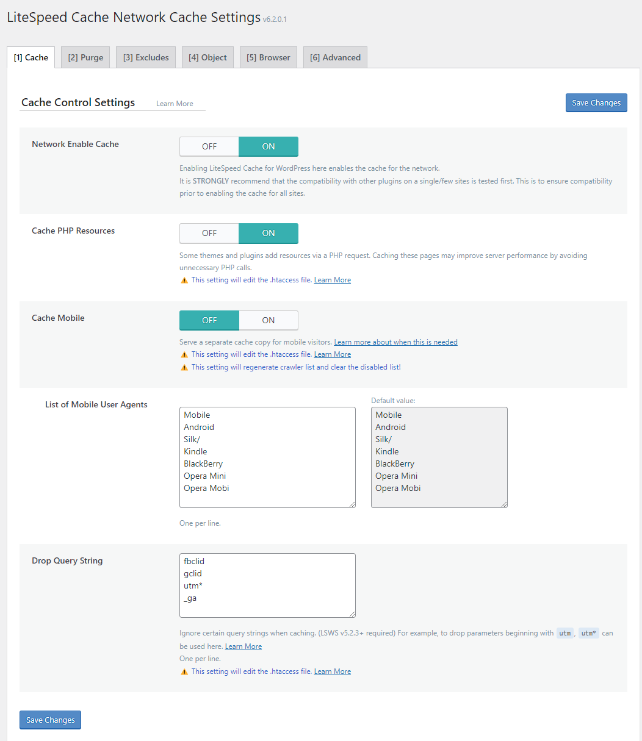Click the 'Default value:' caption
Viewport: 642px width, 741px height.
[393, 401]
